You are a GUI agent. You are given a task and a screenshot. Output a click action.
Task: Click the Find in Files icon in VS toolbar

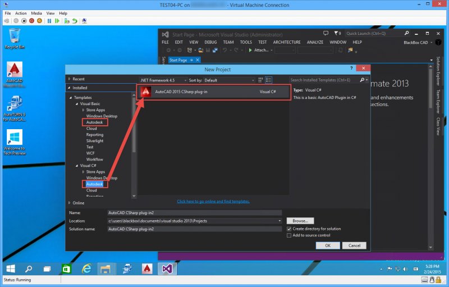[350, 51]
